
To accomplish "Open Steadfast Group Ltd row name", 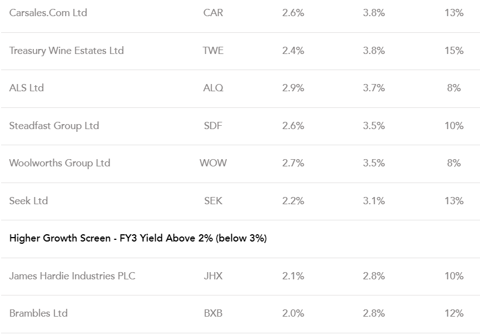I will tap(54, 126).
